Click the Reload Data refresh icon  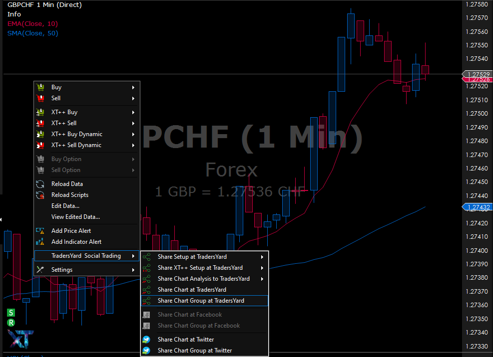point(40,184)
